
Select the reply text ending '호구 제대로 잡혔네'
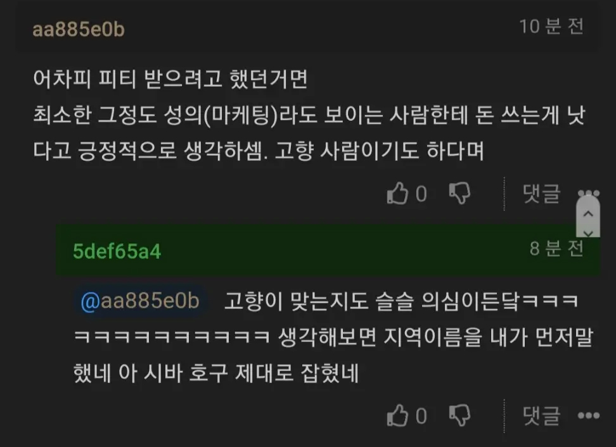(333, 337)
